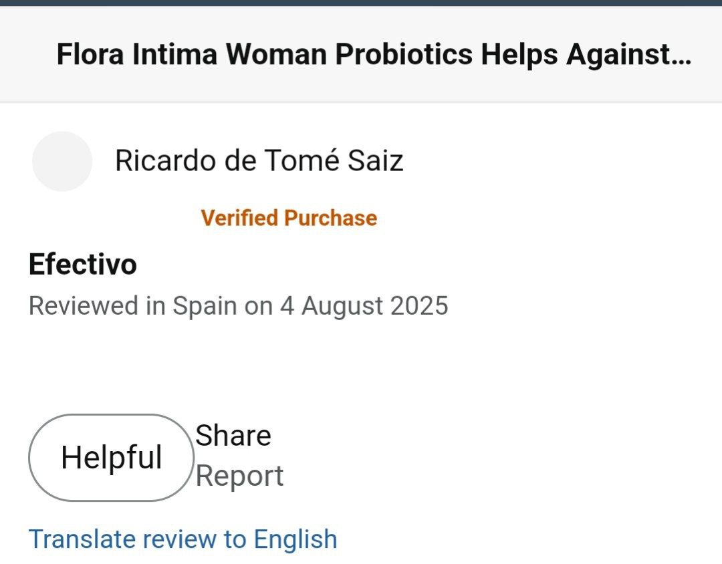Click the 'Reviewed in Spain' date line
The image size is (722, 564).
pyautogui.click(x=238, y=306)
